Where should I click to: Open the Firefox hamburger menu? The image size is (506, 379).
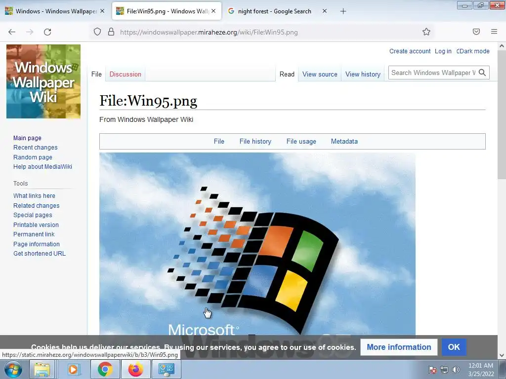click(x=494, y=32)
